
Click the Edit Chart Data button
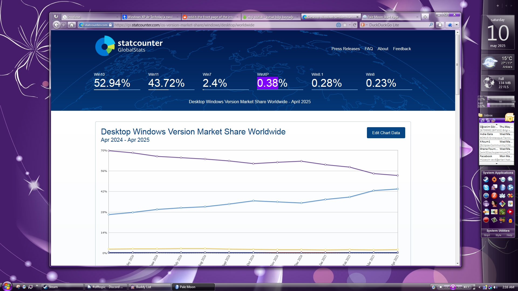(x=386, y=133)
